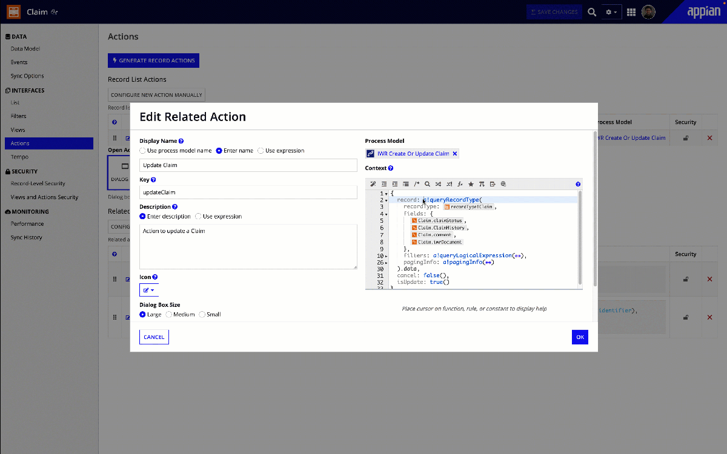Click the star icon in the expression toolbar
The height and width of the screenshot is (454, 727).
pyautogui.click(x=471, y=184)
